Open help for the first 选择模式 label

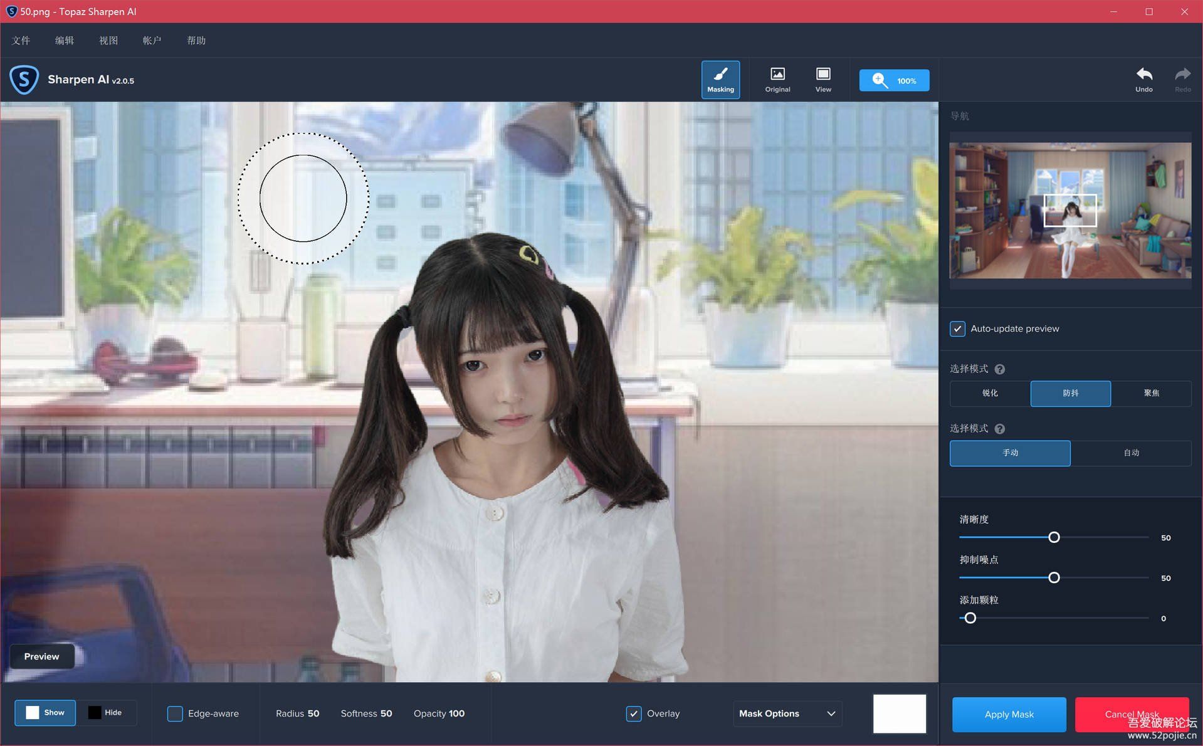1000,369
